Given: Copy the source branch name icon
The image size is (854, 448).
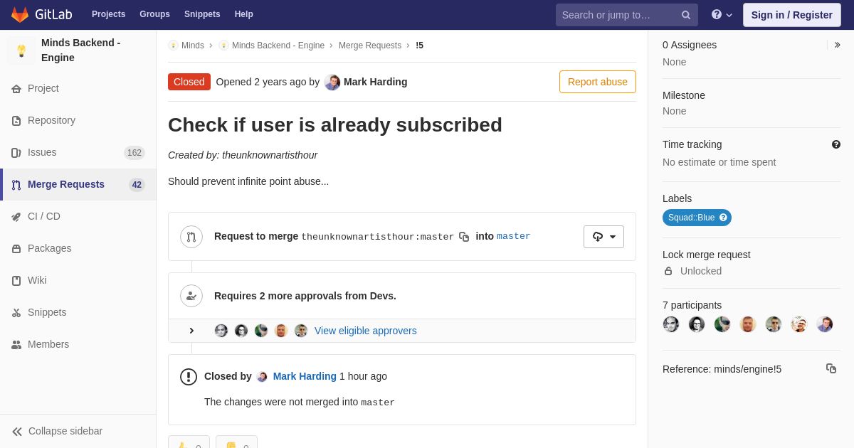Looking at the screenshot, I should pyautogui.click(x=464, y=237).
